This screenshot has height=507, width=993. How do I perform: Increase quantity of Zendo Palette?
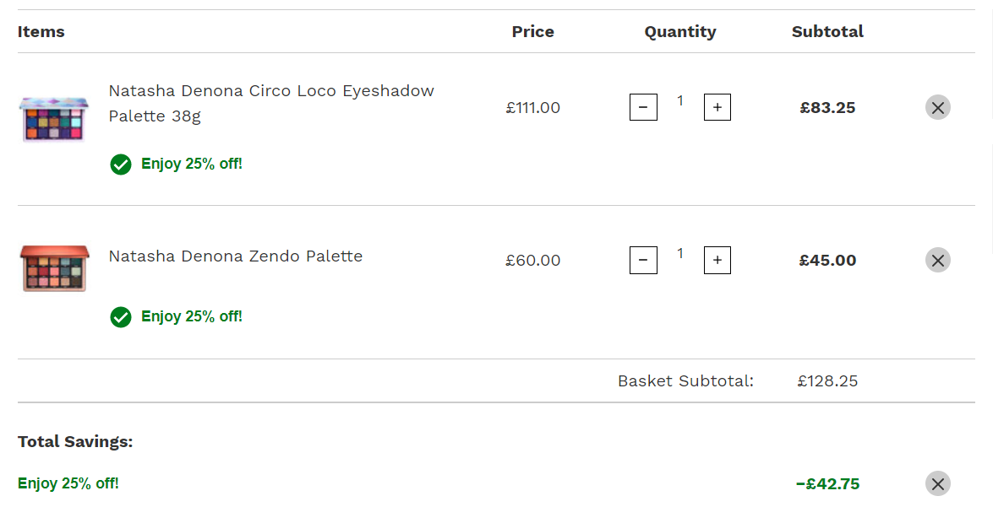pyautogui.click(x=717, y=260)
